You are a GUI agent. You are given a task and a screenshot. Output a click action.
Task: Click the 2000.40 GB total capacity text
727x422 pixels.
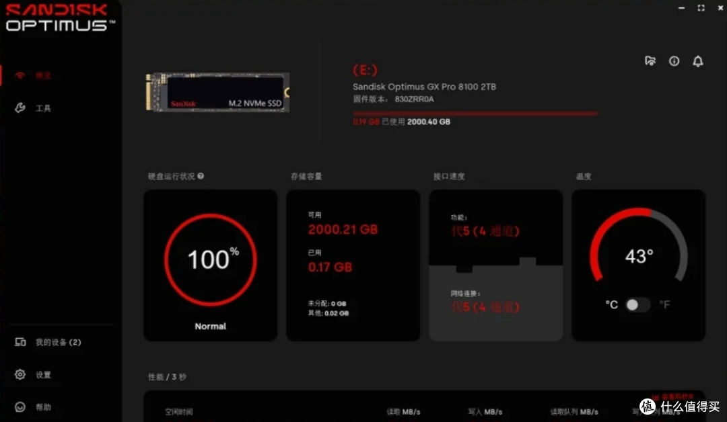coord(428,122)
